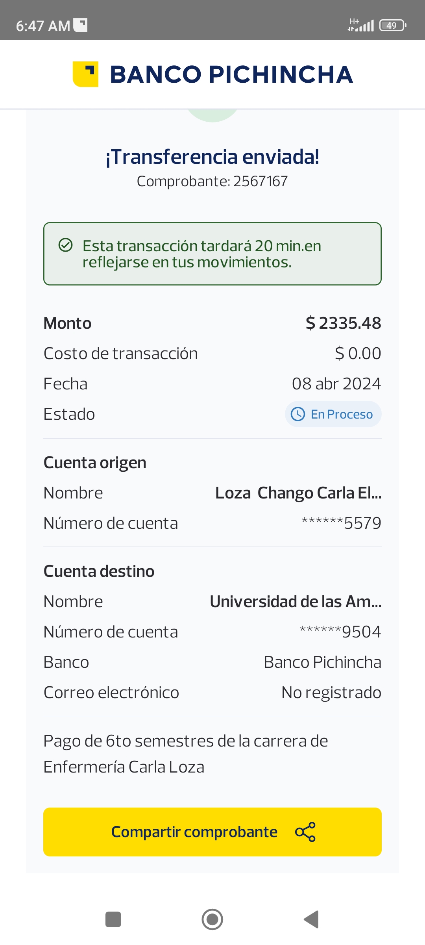Tap the battery indicator in status bar

392,26
